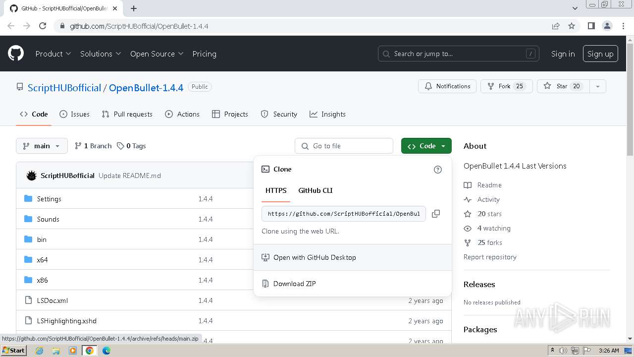634x357 pixels.
Task: Open Chrome tab search chevron
Action: tap(575, 8)
